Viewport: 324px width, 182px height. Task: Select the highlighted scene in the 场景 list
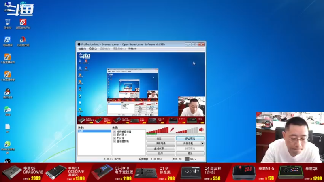coord(94,131)
